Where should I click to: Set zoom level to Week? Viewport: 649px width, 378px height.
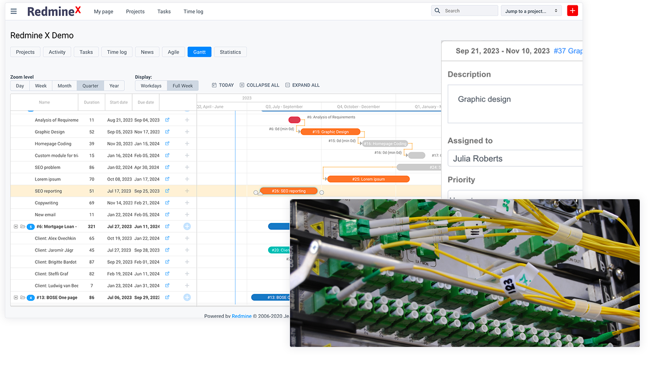click(x=41, y=86)
